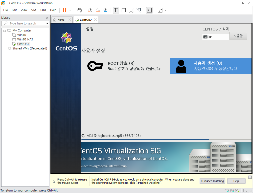Click the user silhouette icon
Screen dimensions: 253x193
pyautogui.click(x=181, y=66)
